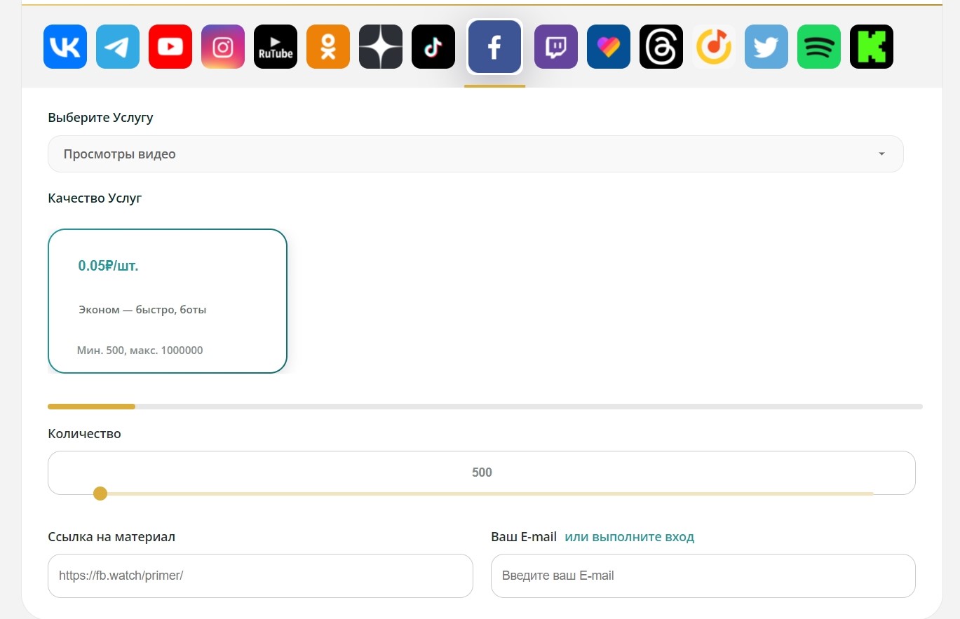Focus the Введите ваш E-mail field
The height and width of the screenshot is (619, 960).
(703, 576)
